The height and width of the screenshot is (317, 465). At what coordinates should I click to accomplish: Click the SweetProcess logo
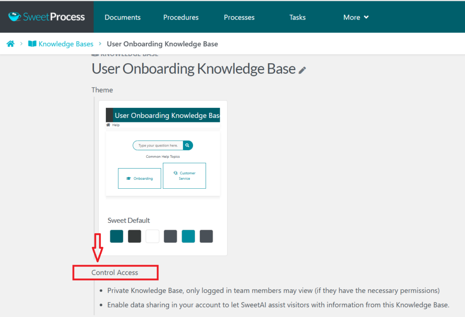pyautogui.click(x=47, y=17)
